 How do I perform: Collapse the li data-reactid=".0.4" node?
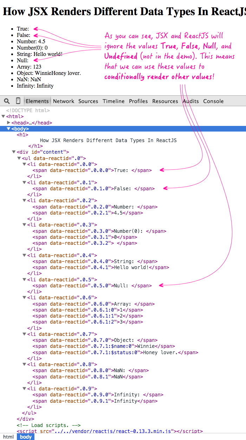24,255
